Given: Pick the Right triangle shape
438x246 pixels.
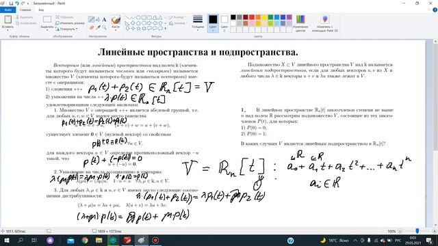Looking at the screenshot, I should tap(127, 23).
